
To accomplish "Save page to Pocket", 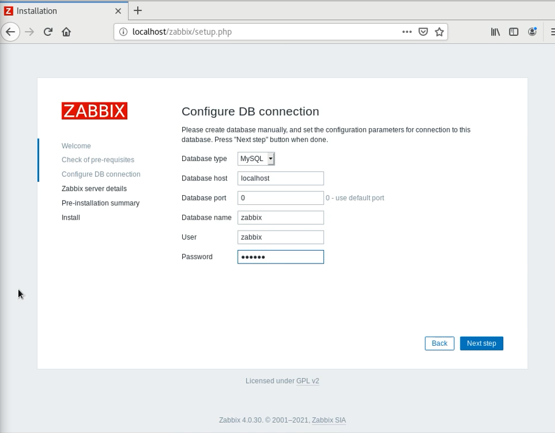I will click(423, 32).
